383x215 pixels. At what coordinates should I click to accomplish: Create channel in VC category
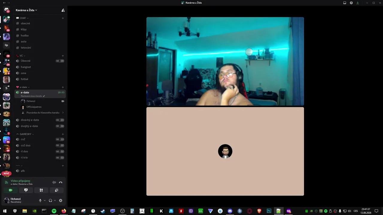click(63, 56)
